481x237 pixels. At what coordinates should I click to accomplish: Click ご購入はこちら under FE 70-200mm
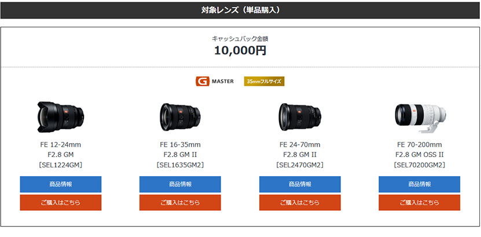419,203
